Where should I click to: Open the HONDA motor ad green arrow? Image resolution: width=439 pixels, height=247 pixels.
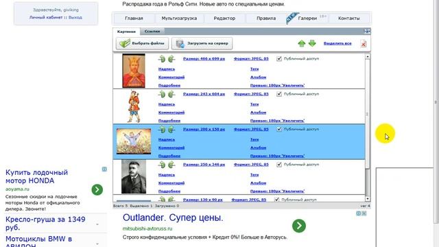[x=97, y=189]
